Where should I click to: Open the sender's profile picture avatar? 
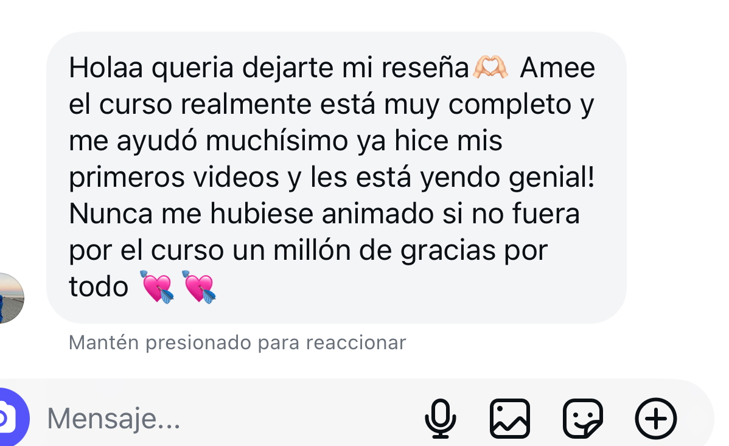pos(10,298)
